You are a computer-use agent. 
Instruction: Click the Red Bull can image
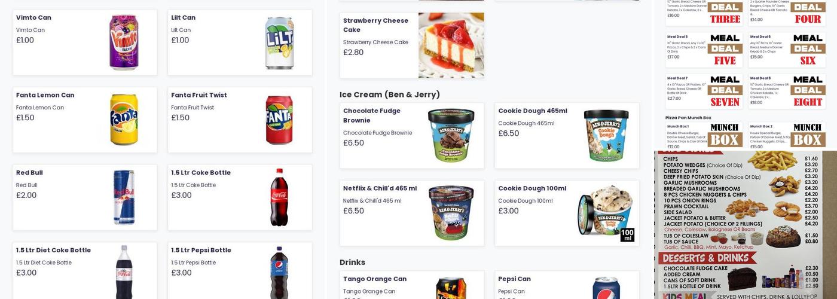124,197
